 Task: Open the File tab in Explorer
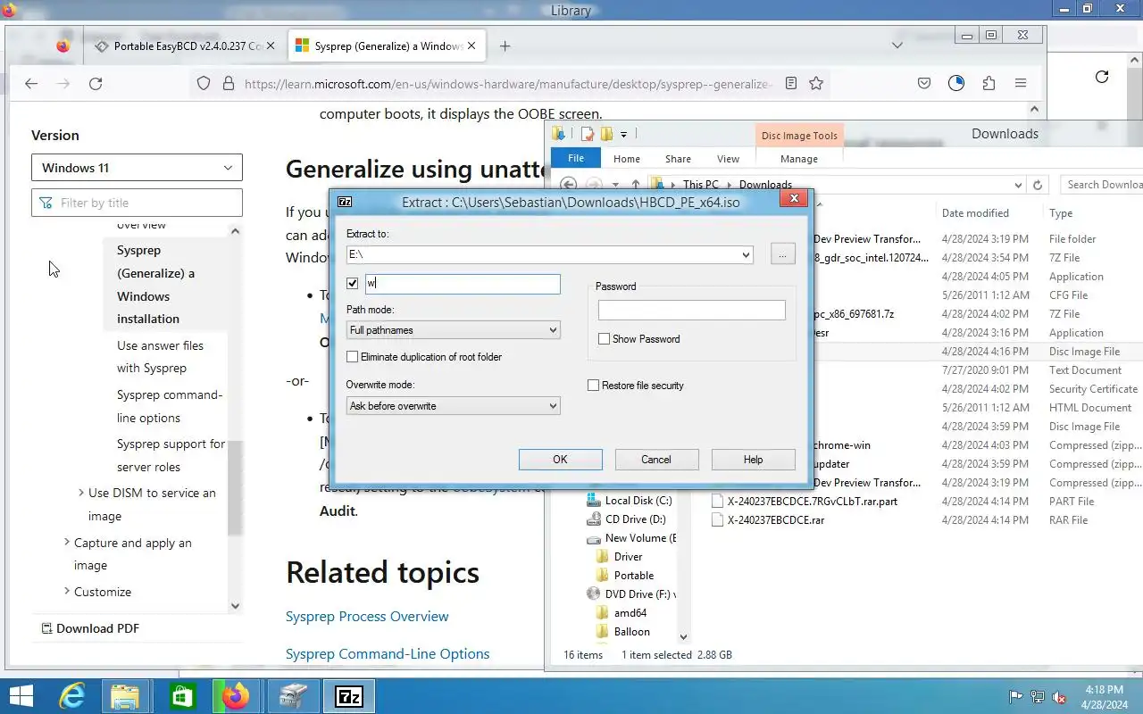(x=576, y=158)
